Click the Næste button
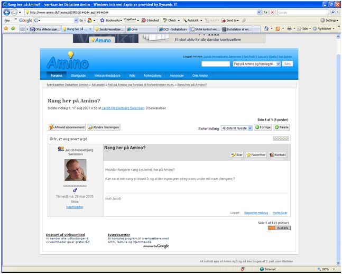This screenshot has height=274, width=342. 282,127
